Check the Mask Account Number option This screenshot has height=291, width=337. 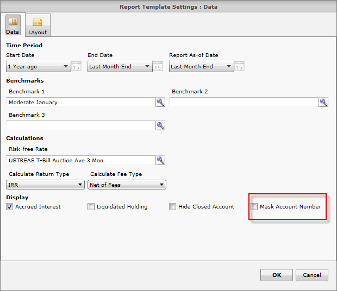(x=254, y=207)
